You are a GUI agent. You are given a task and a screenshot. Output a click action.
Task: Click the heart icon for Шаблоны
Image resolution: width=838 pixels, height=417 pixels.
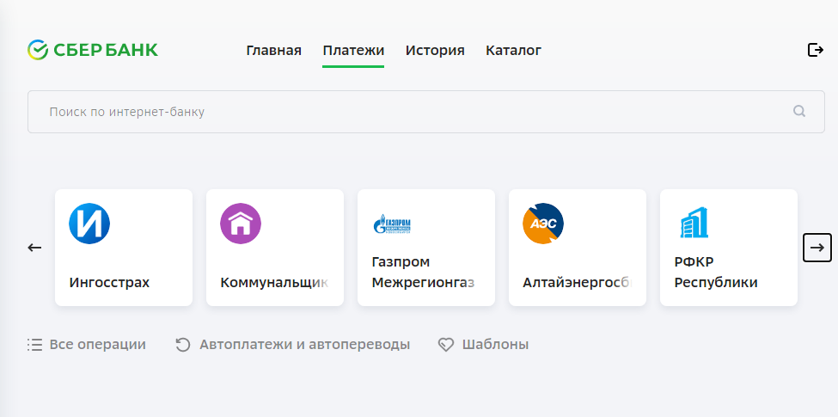coord(446,345)
